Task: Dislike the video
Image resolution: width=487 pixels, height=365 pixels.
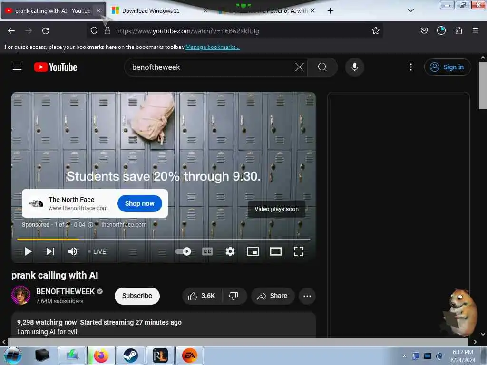Action: click(x=234, y=296)
